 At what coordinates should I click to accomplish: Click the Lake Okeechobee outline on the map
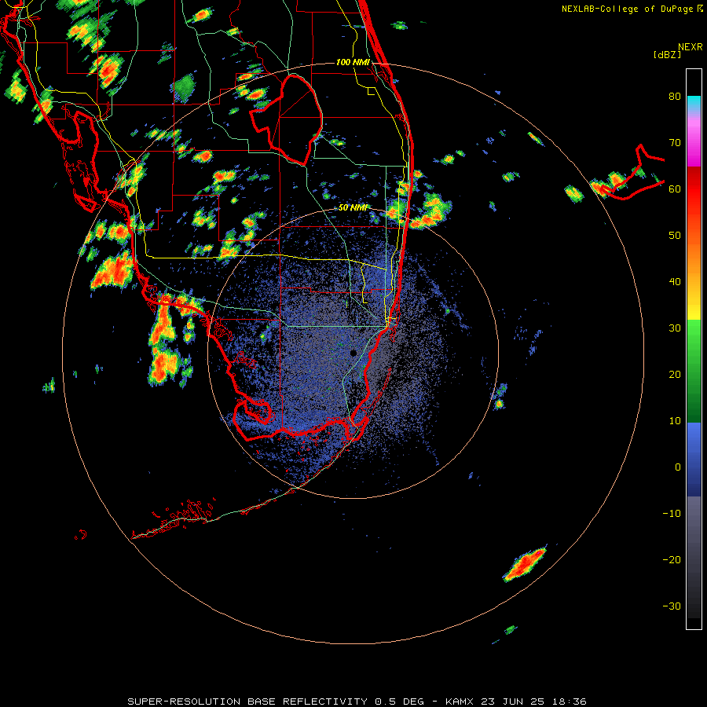point(286,120)
